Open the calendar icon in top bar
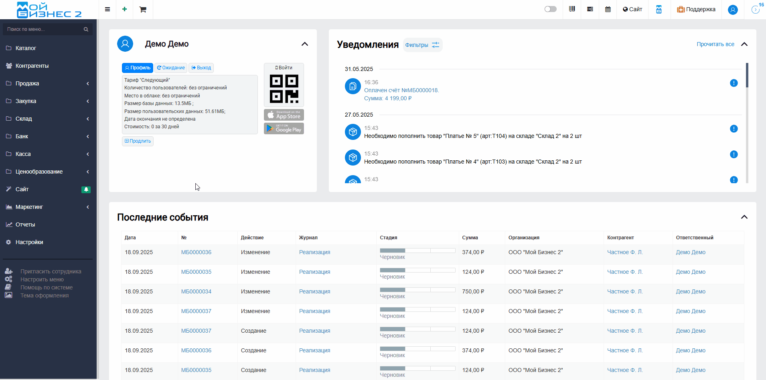Image resolution: width=766 pixels, height=380 pixels. tap(608, 9)
